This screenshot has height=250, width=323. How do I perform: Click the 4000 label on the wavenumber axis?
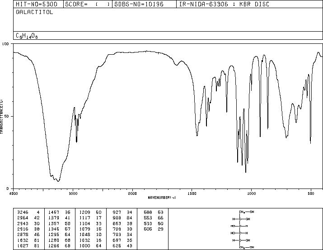pyautogui.click(x=14, y=193)
